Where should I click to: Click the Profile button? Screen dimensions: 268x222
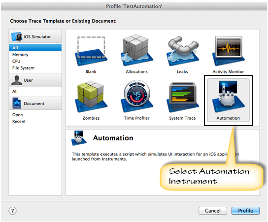coord(245,211)
